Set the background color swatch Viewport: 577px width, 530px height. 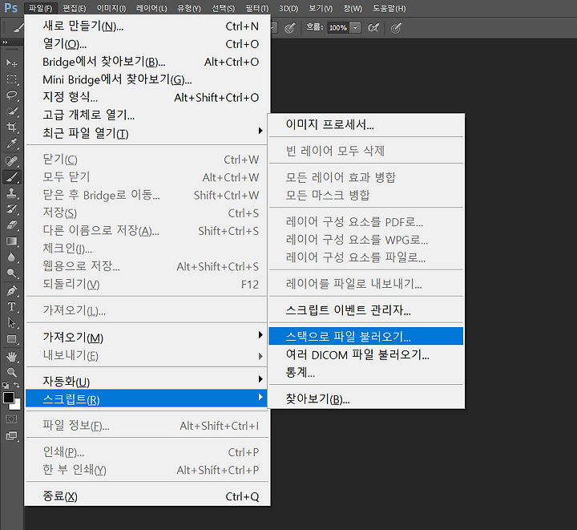(17, 406)
